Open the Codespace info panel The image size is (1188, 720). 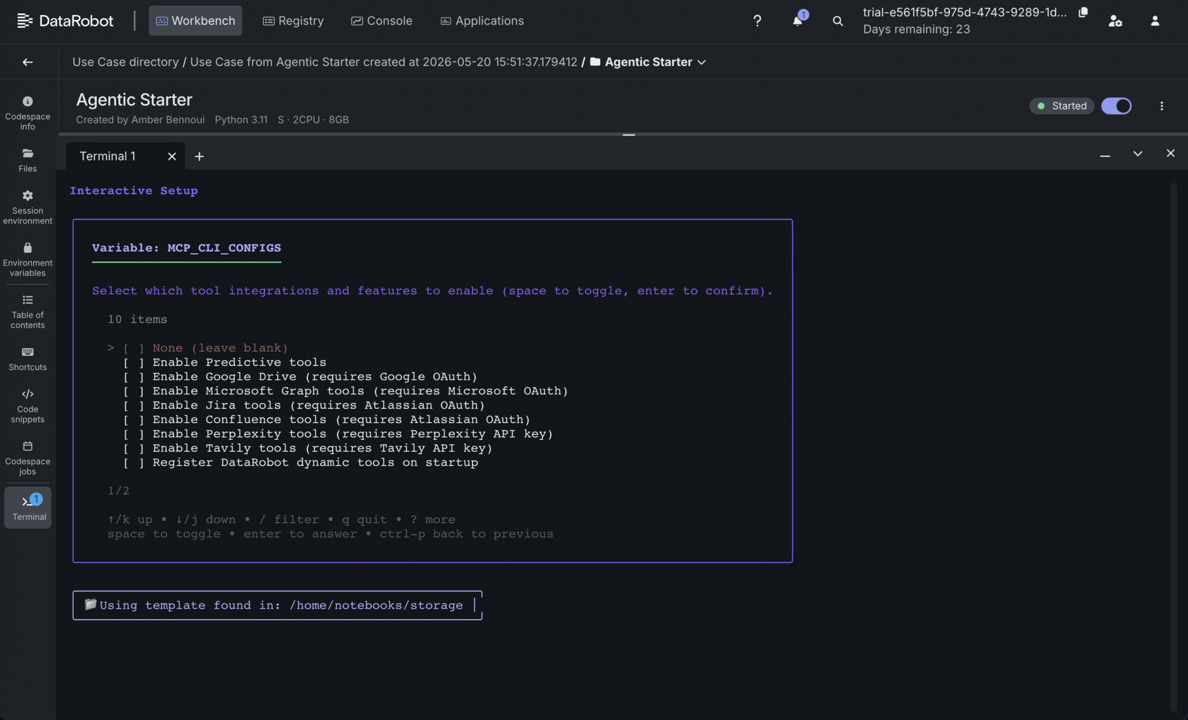(x=27, y=113)
